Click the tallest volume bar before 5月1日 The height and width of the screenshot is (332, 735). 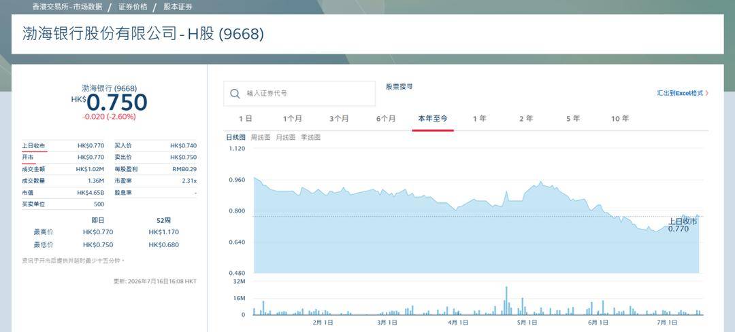click(506, 301)
